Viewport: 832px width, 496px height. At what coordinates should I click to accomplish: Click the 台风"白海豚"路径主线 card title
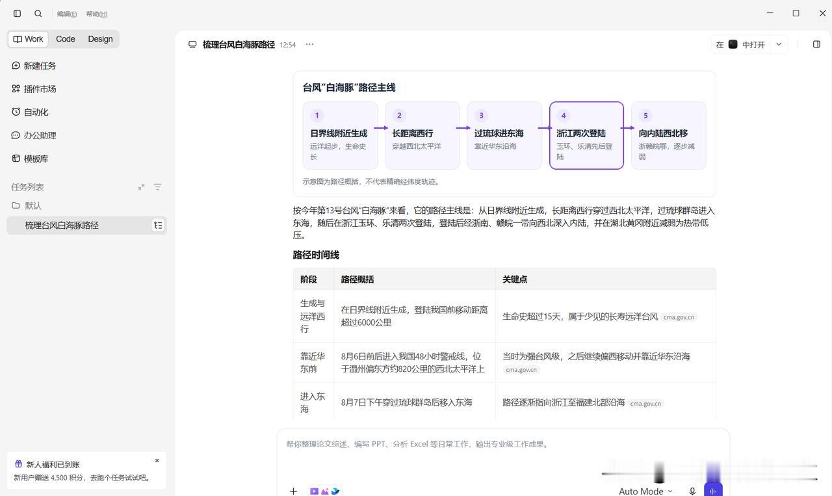tap(349, 88)
